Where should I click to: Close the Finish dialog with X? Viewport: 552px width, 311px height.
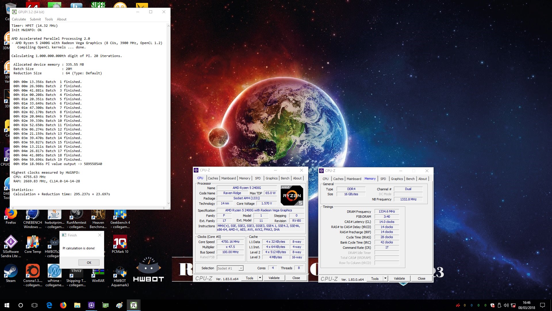click(100, 235)
